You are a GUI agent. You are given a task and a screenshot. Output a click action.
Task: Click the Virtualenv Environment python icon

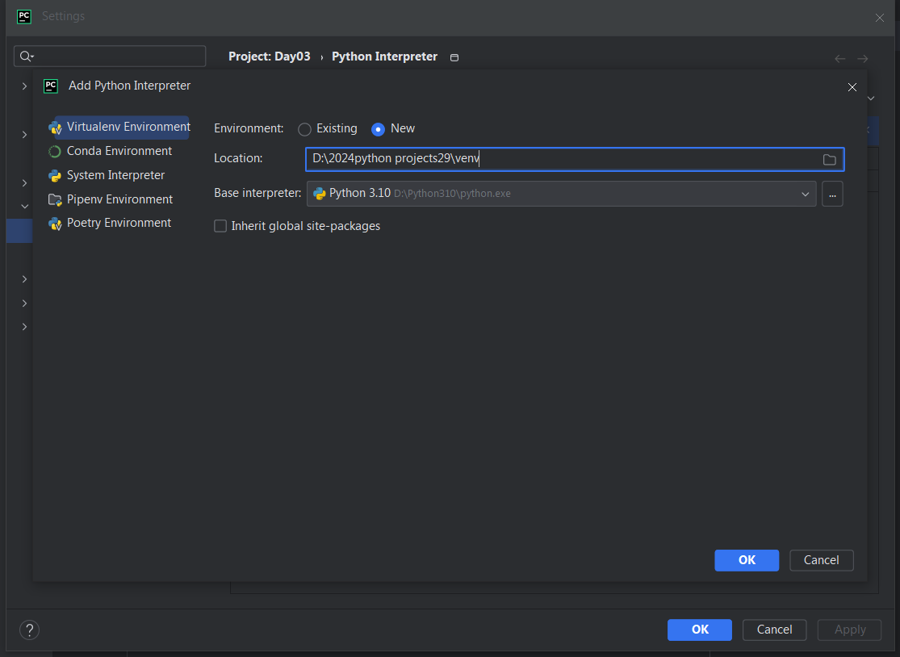pos(55,128)
